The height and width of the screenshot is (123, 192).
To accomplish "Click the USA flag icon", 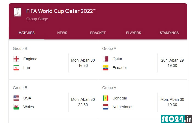I will tap(16, 98).
